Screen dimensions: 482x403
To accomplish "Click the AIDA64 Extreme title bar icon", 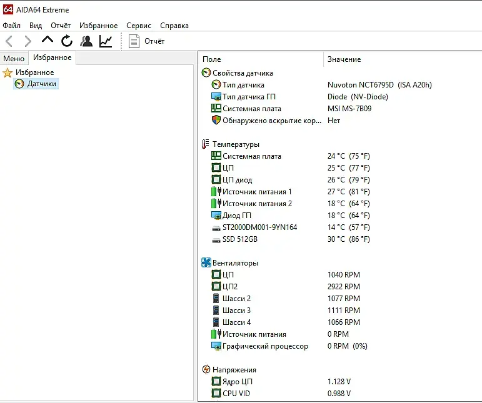I will point(8,9).
